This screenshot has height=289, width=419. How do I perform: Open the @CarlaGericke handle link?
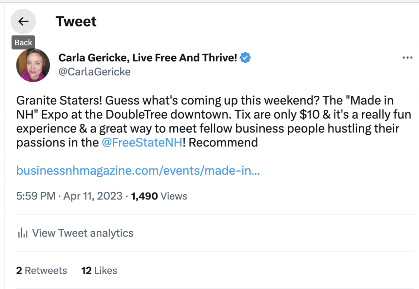pyautogui.click(x=95, y=72)
